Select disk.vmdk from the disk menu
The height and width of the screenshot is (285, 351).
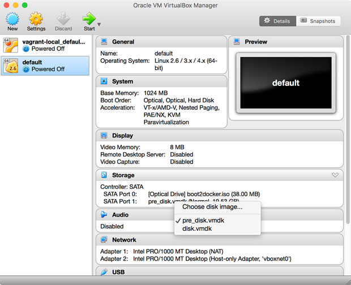(x=217, y=228)
